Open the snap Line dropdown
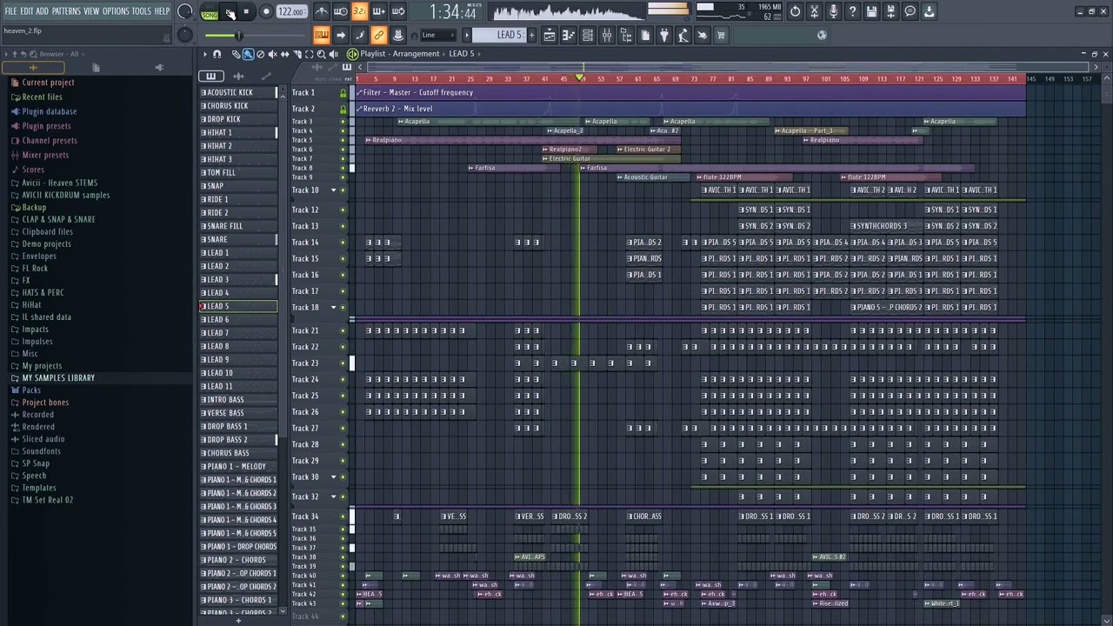The width and height of the screenshot is (1113, 626). 439,35
